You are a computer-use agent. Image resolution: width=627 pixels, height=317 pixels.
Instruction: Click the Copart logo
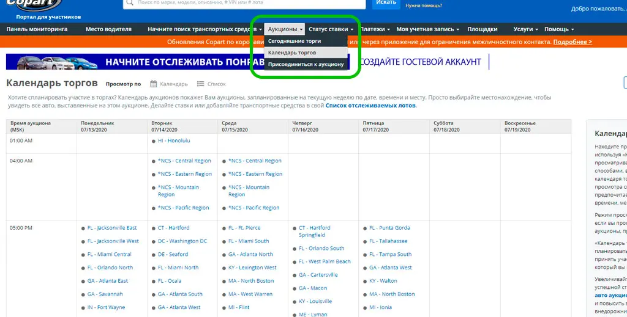pyautogui.click(x=34, y=5)
